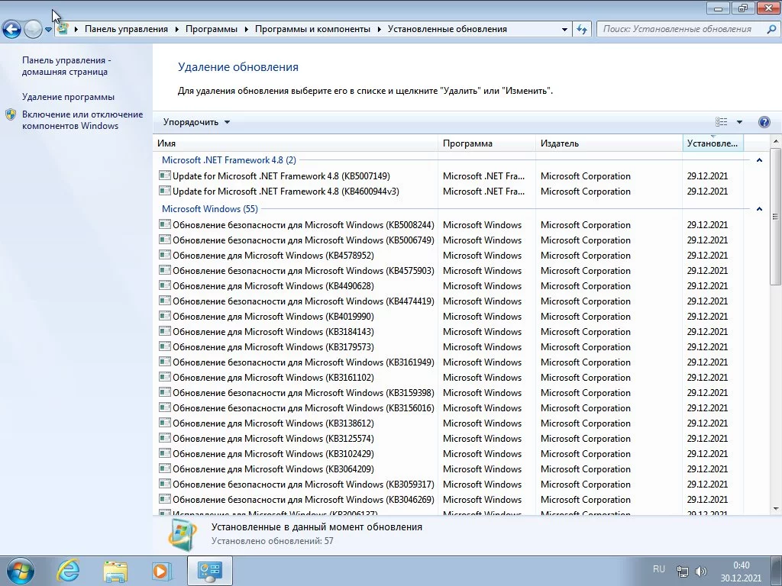
Task: Open the help question mark icon
Action: (x=764, y=122)
